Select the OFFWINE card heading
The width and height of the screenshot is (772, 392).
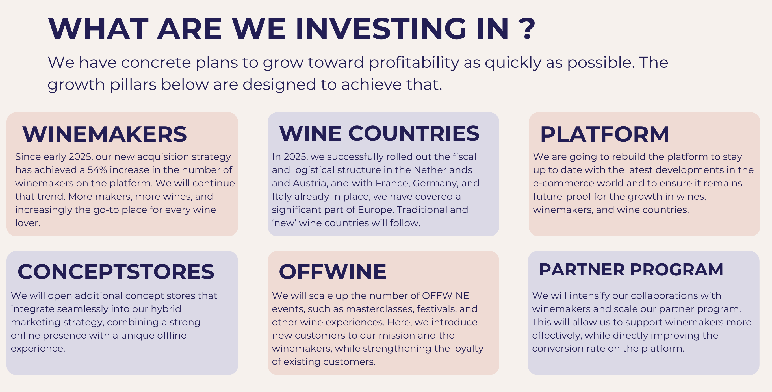[332, 272]
